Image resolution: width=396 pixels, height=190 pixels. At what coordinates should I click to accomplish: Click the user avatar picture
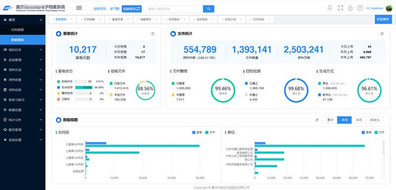(x=389, y=8)
